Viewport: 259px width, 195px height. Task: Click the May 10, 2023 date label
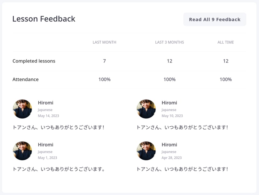172,116
